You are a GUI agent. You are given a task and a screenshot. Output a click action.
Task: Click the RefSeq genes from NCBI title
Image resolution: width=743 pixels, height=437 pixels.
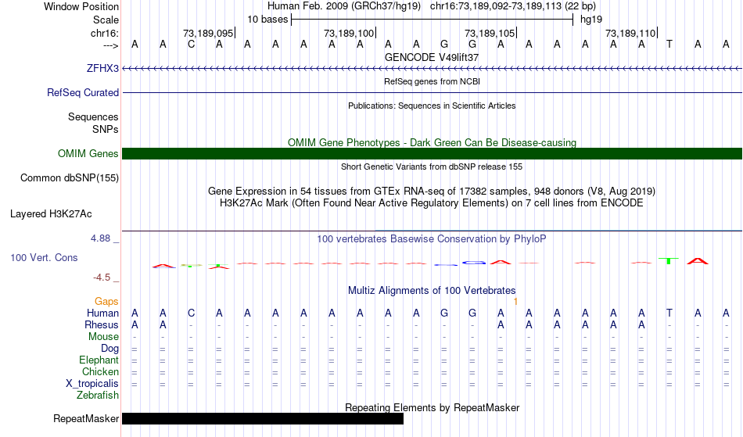432,81
